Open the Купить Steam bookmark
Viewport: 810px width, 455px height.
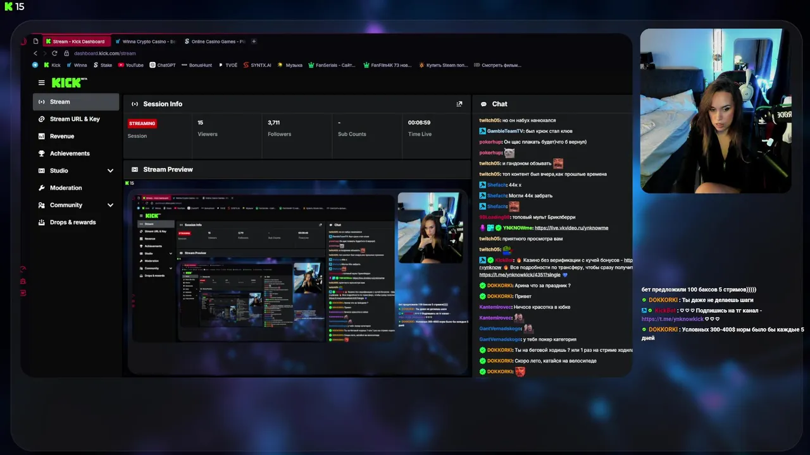point(444,64)
